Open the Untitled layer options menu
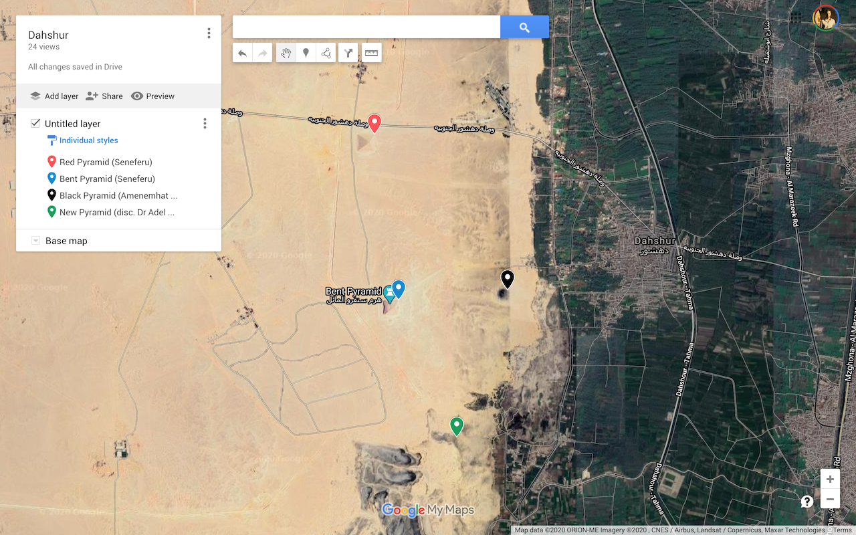This screenshot has width=856, height=535. 205,123
